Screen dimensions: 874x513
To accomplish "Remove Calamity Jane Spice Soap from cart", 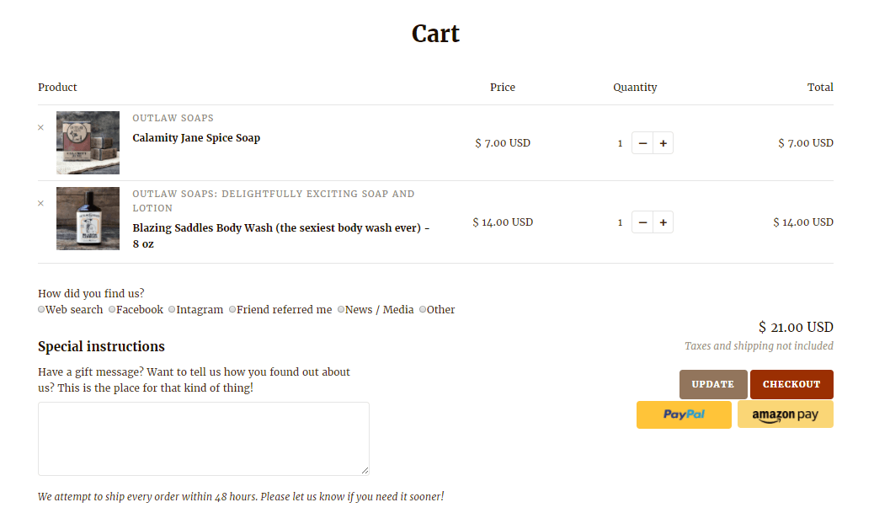I will coord(40,128).
